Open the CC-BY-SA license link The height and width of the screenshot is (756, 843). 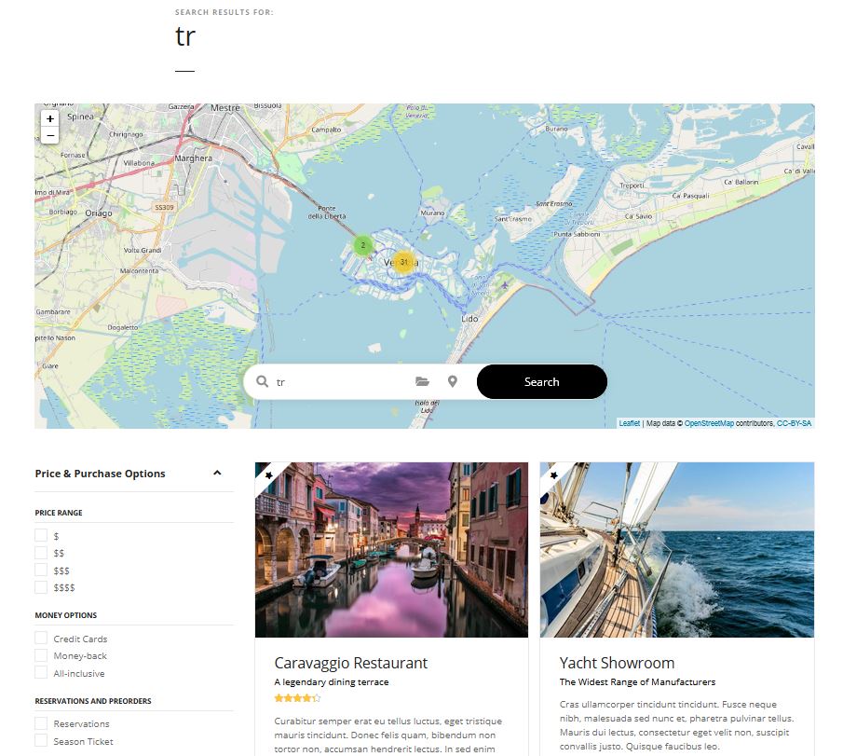794,423
